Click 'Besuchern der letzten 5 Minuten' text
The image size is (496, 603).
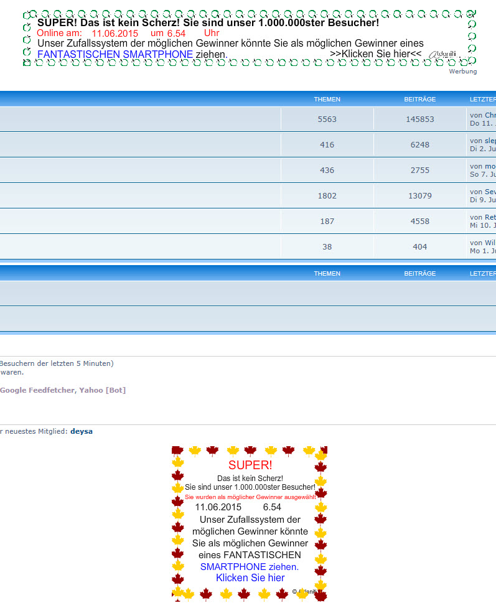55,363
